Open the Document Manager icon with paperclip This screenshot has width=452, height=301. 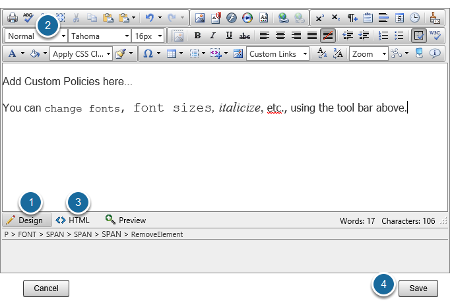[216, 18]
